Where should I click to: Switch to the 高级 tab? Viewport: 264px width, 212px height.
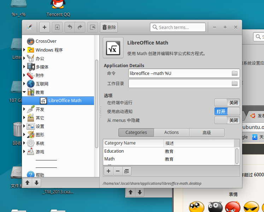tap(207, 132)
